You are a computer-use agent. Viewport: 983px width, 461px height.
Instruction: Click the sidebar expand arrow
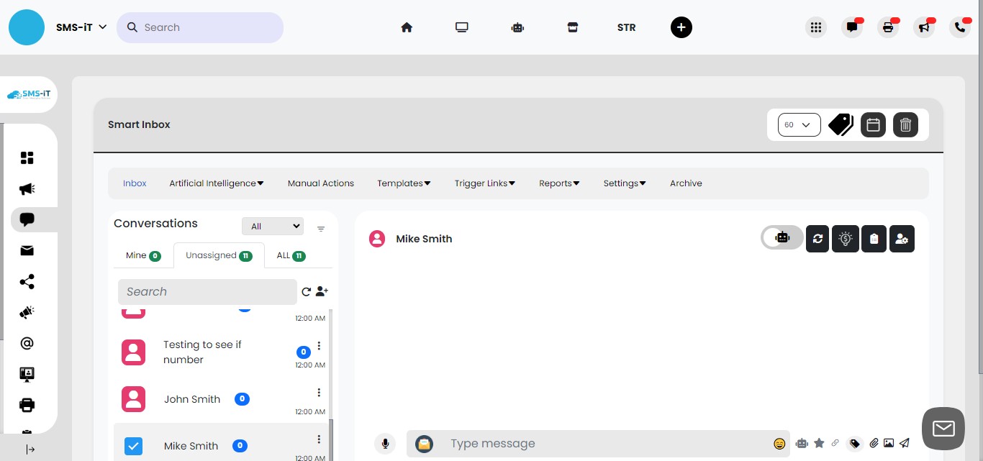pyautogui.click(x=31, y=449)
